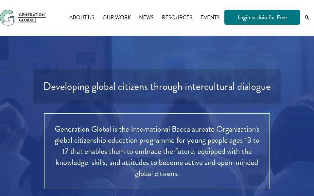Click the headline 'Developing global citizens through intercultural dialogue'
314x196 pixels.
click(157, 87)
